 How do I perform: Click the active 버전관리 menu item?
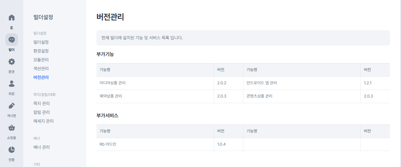pos(41,77)
